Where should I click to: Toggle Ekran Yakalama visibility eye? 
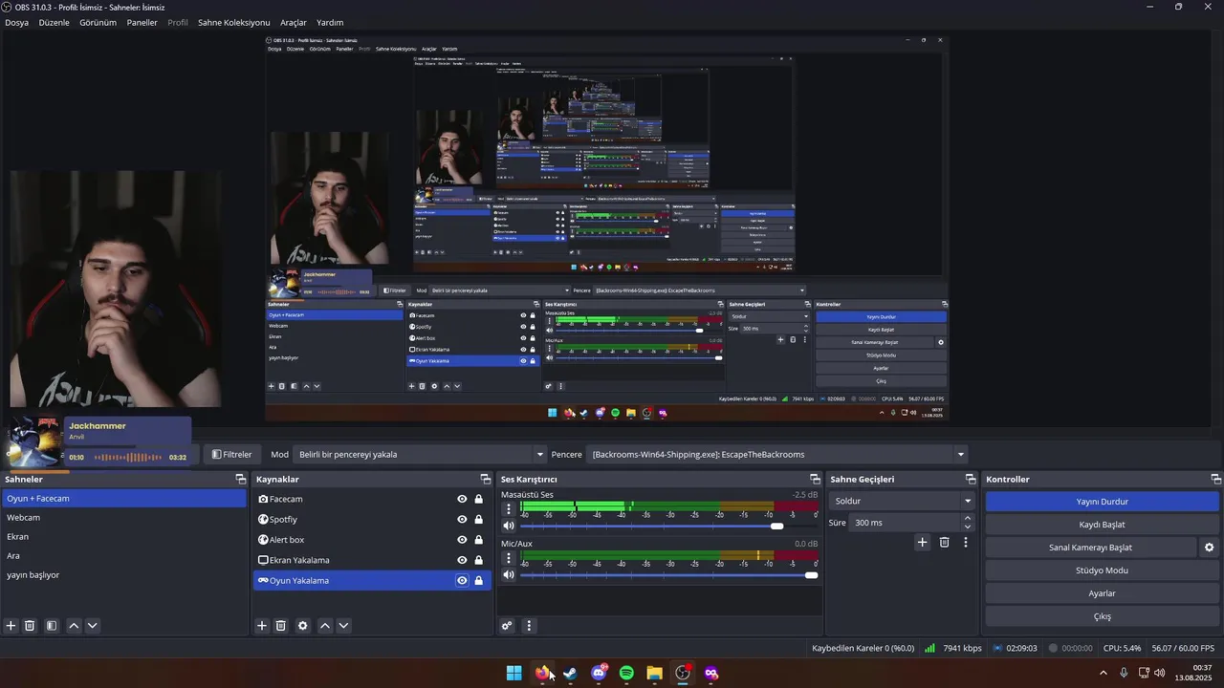462,560
